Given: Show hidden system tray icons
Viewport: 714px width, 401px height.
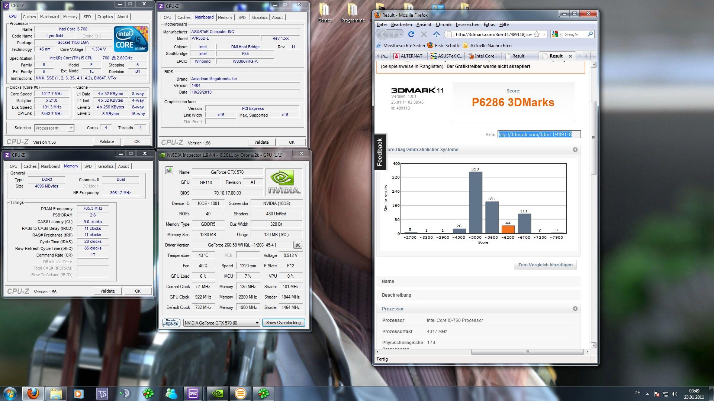Looking at the screenshot, I should [647, 394].
